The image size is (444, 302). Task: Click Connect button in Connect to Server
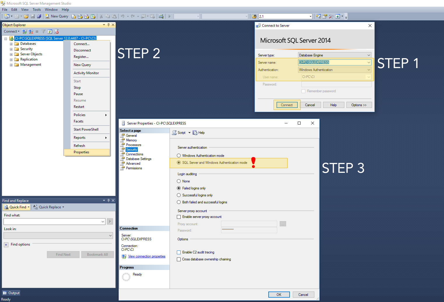287,105
